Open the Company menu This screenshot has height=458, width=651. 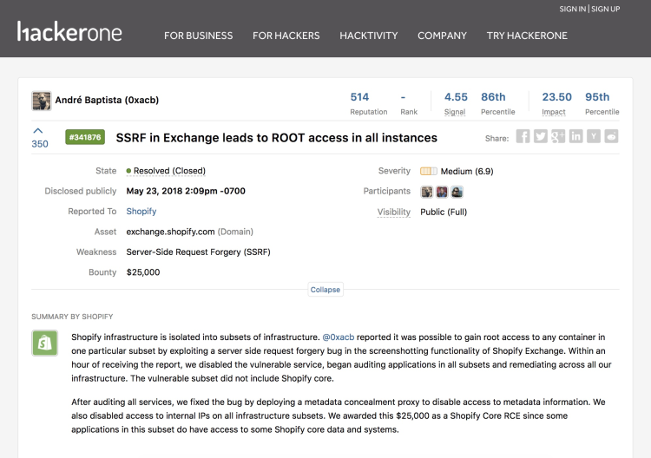pyautogui.click(x=442, y=36)
